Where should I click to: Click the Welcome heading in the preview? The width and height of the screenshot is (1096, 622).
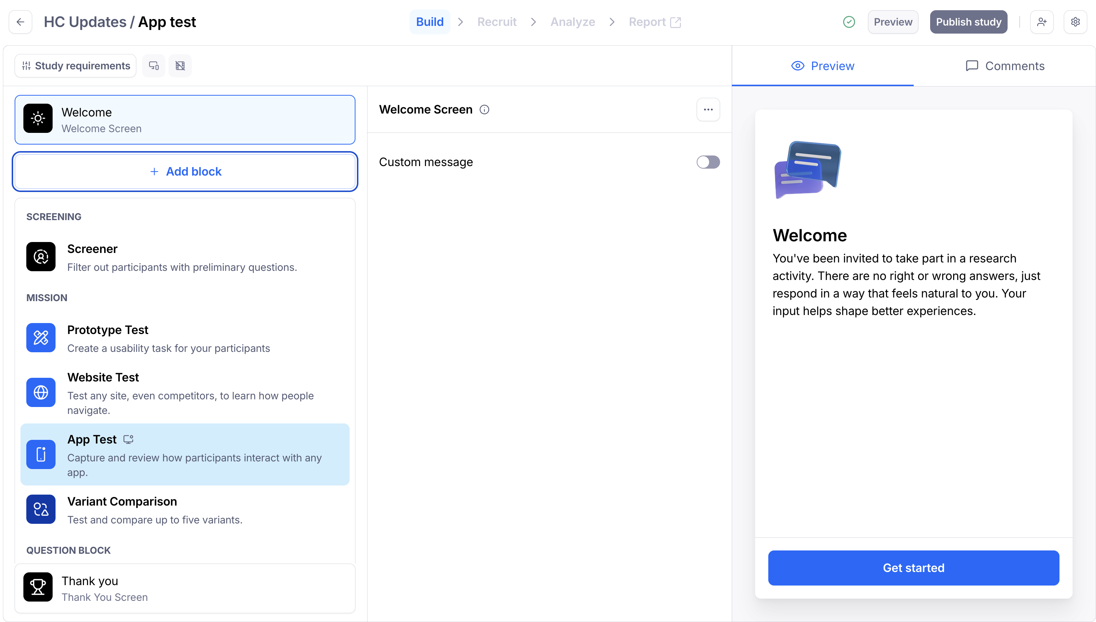[x=810, y=235]
